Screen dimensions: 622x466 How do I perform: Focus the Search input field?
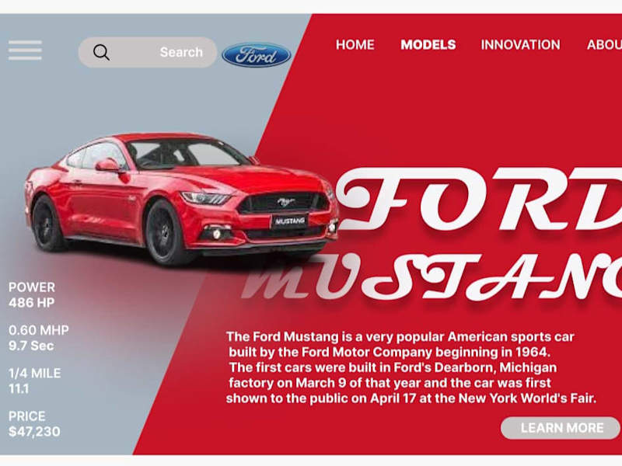pos(148,52)
